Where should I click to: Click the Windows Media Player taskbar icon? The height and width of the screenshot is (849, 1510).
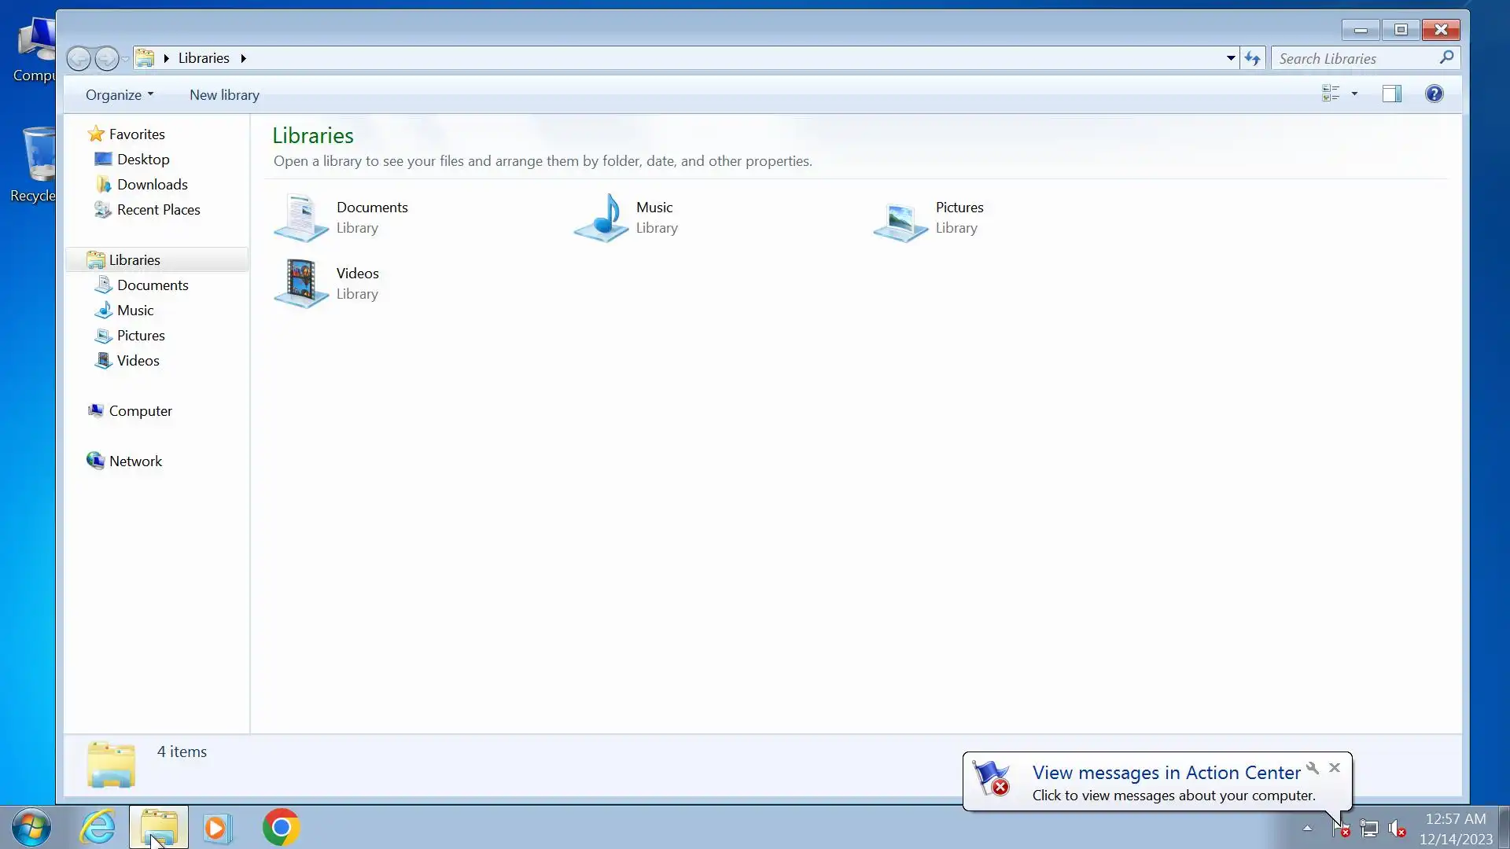tap(218, 827)
